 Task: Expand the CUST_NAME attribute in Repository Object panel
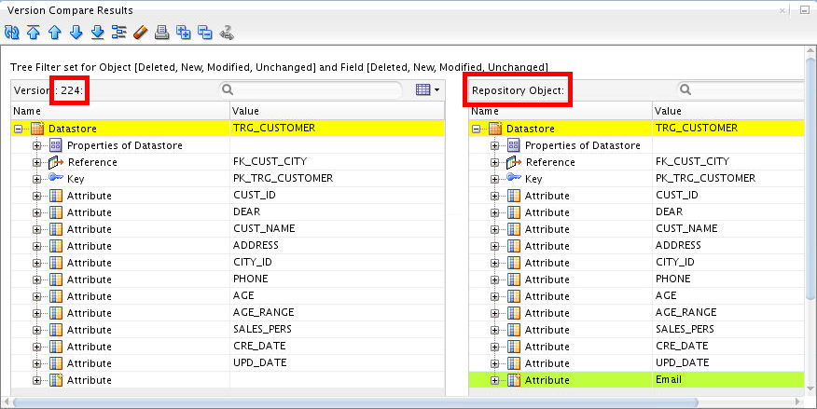(x=494, y=229)
